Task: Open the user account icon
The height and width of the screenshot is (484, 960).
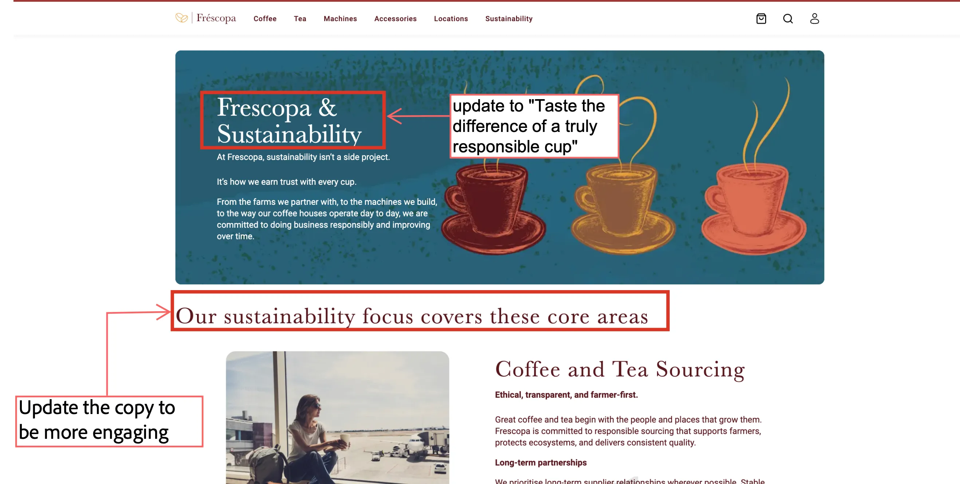Action: 814,19
